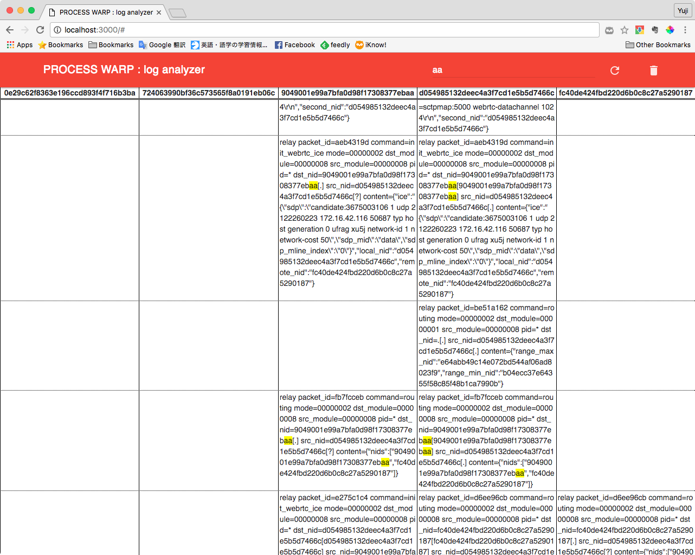Bookmark this page with the star icon
This screenshot has width=695, height=555.
pyautogui.click(x=625, y=30)
